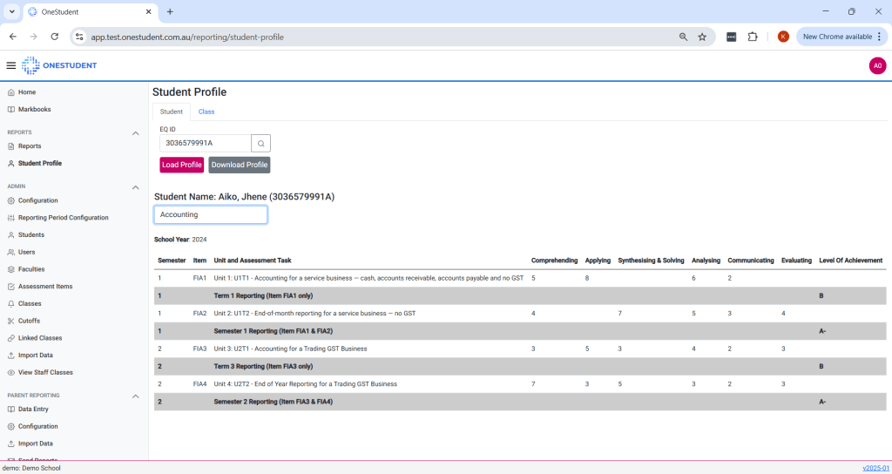Click the search icon beside EQ ID

point(260,143)
